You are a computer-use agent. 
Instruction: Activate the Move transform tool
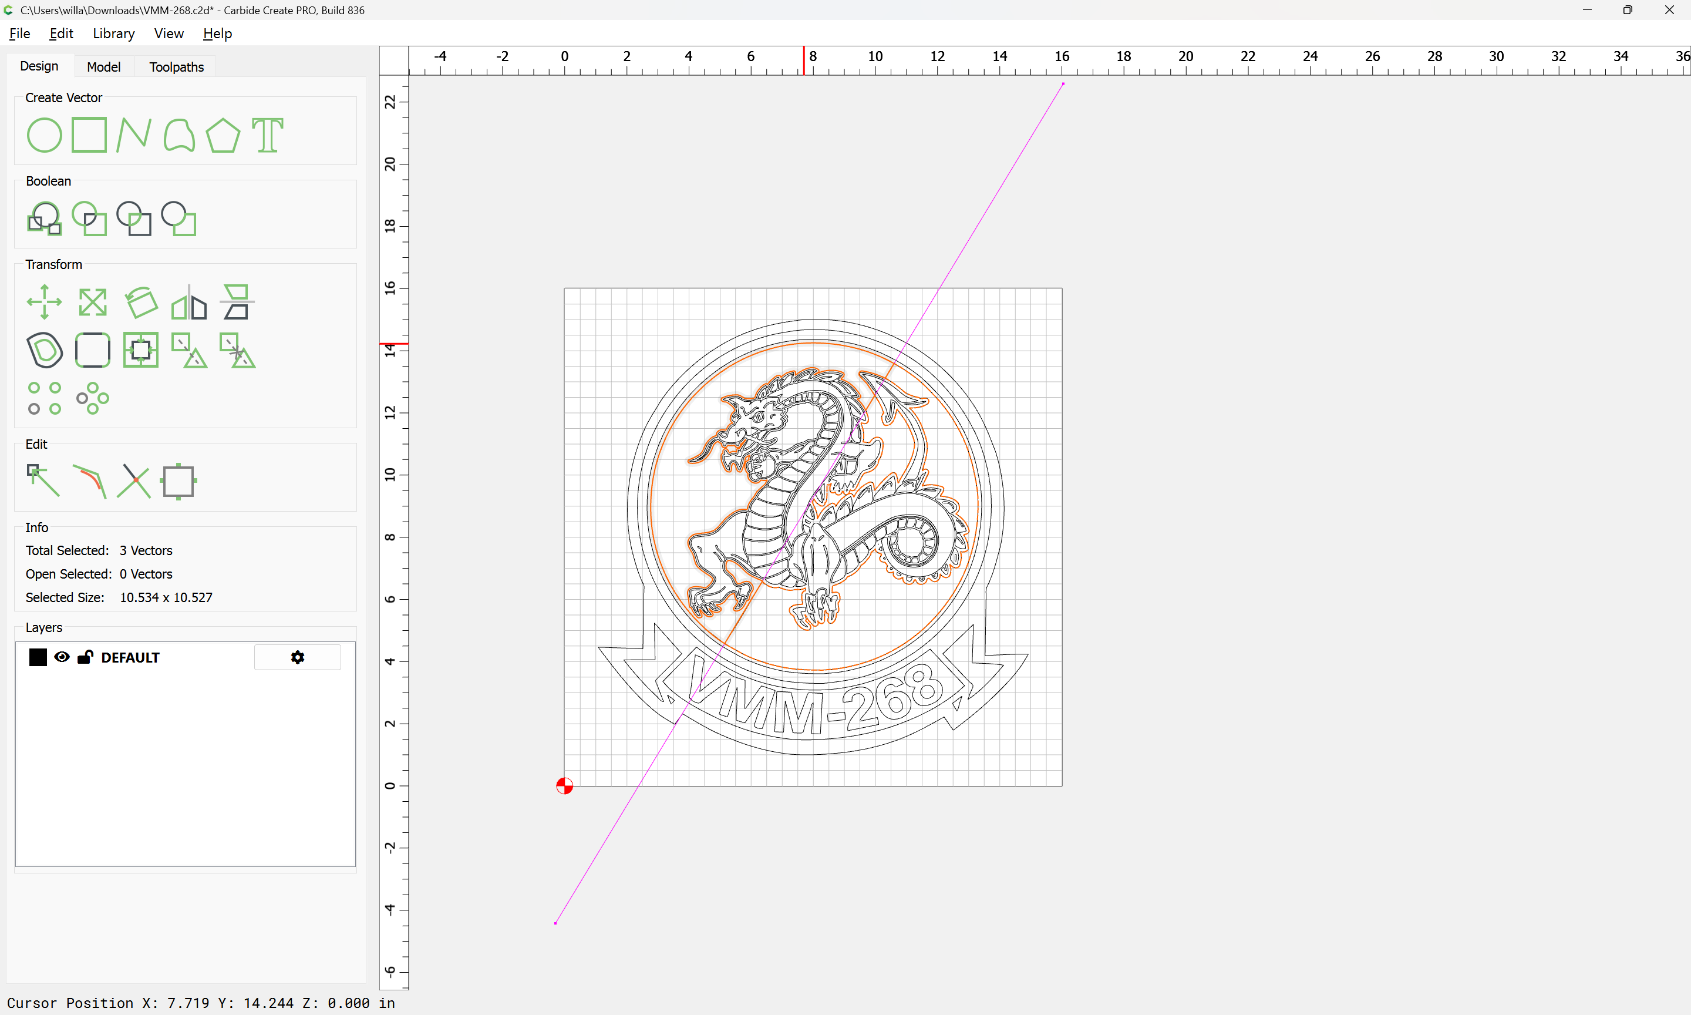tap(45, 302)
